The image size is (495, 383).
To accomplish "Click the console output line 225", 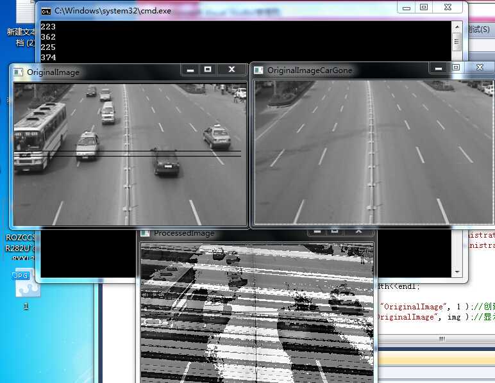I will coord(48,47).
